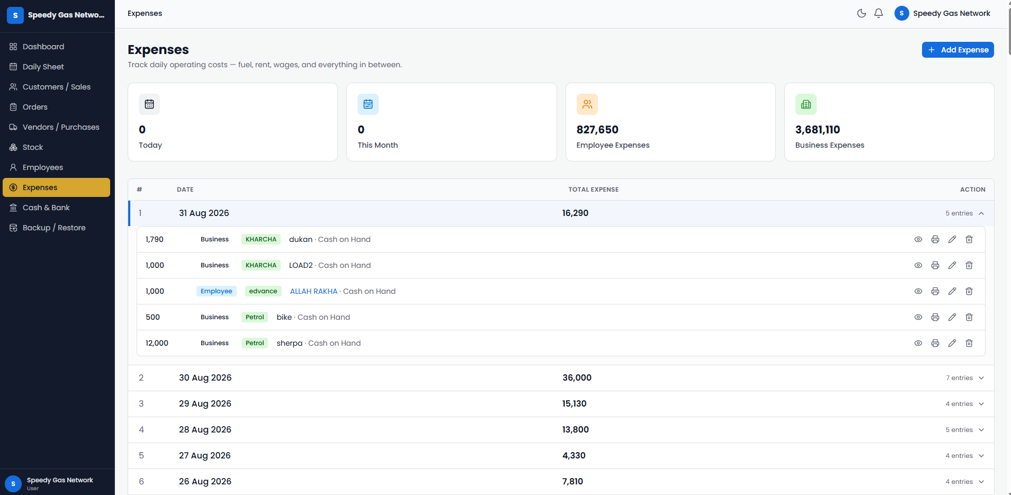1011x495 pixels.
Task: Delete the ALLAH RAKHA advance entry
Action: [x=969, y=291]
